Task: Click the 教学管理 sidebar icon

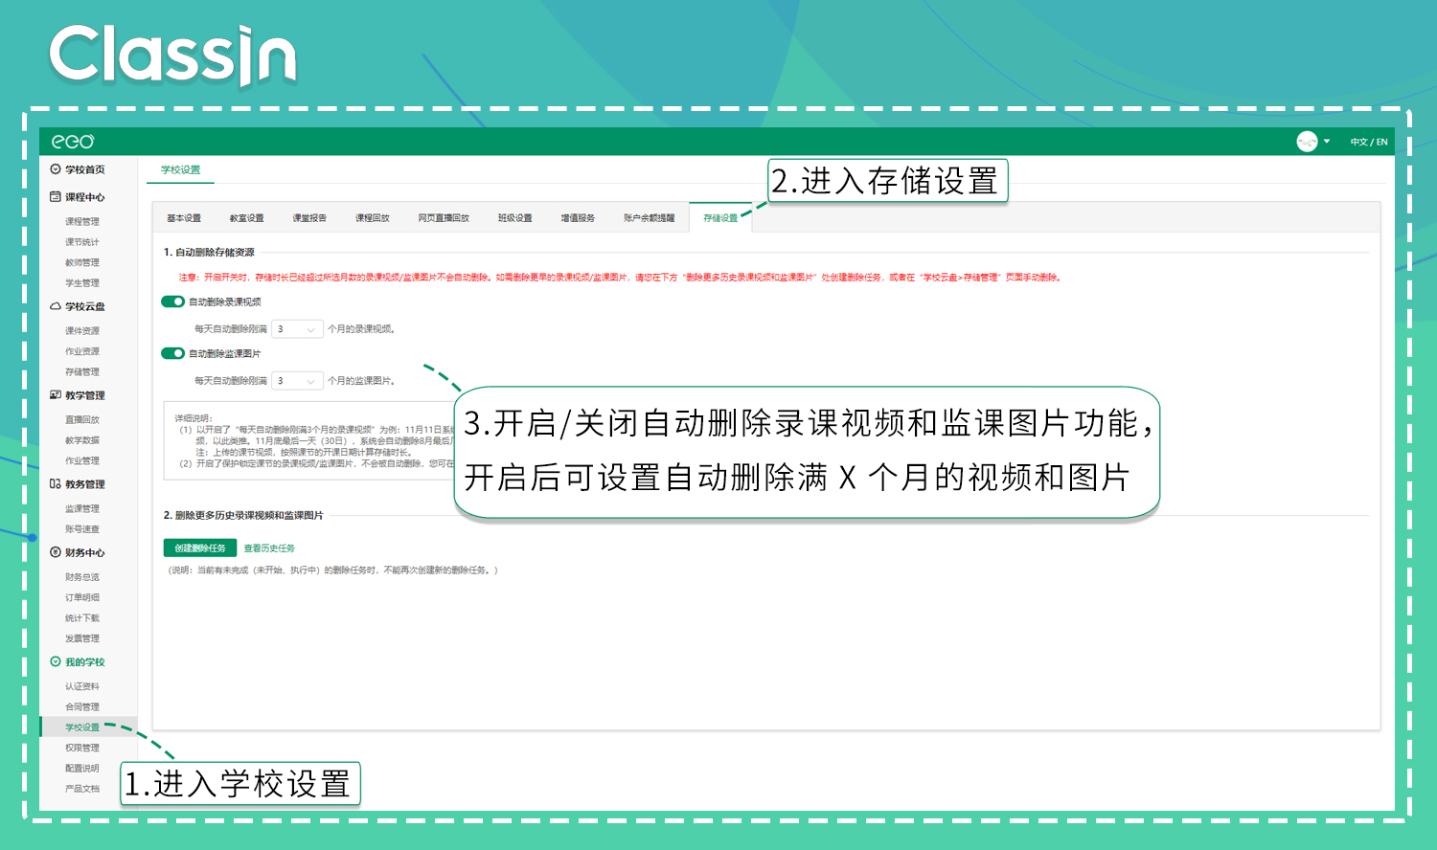Action: point(56,395)
